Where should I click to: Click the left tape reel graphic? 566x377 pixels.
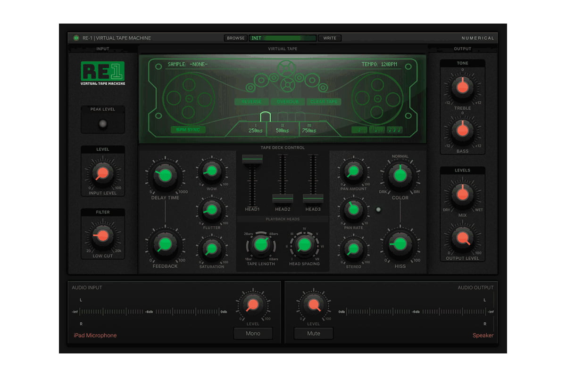coord(188,98)
